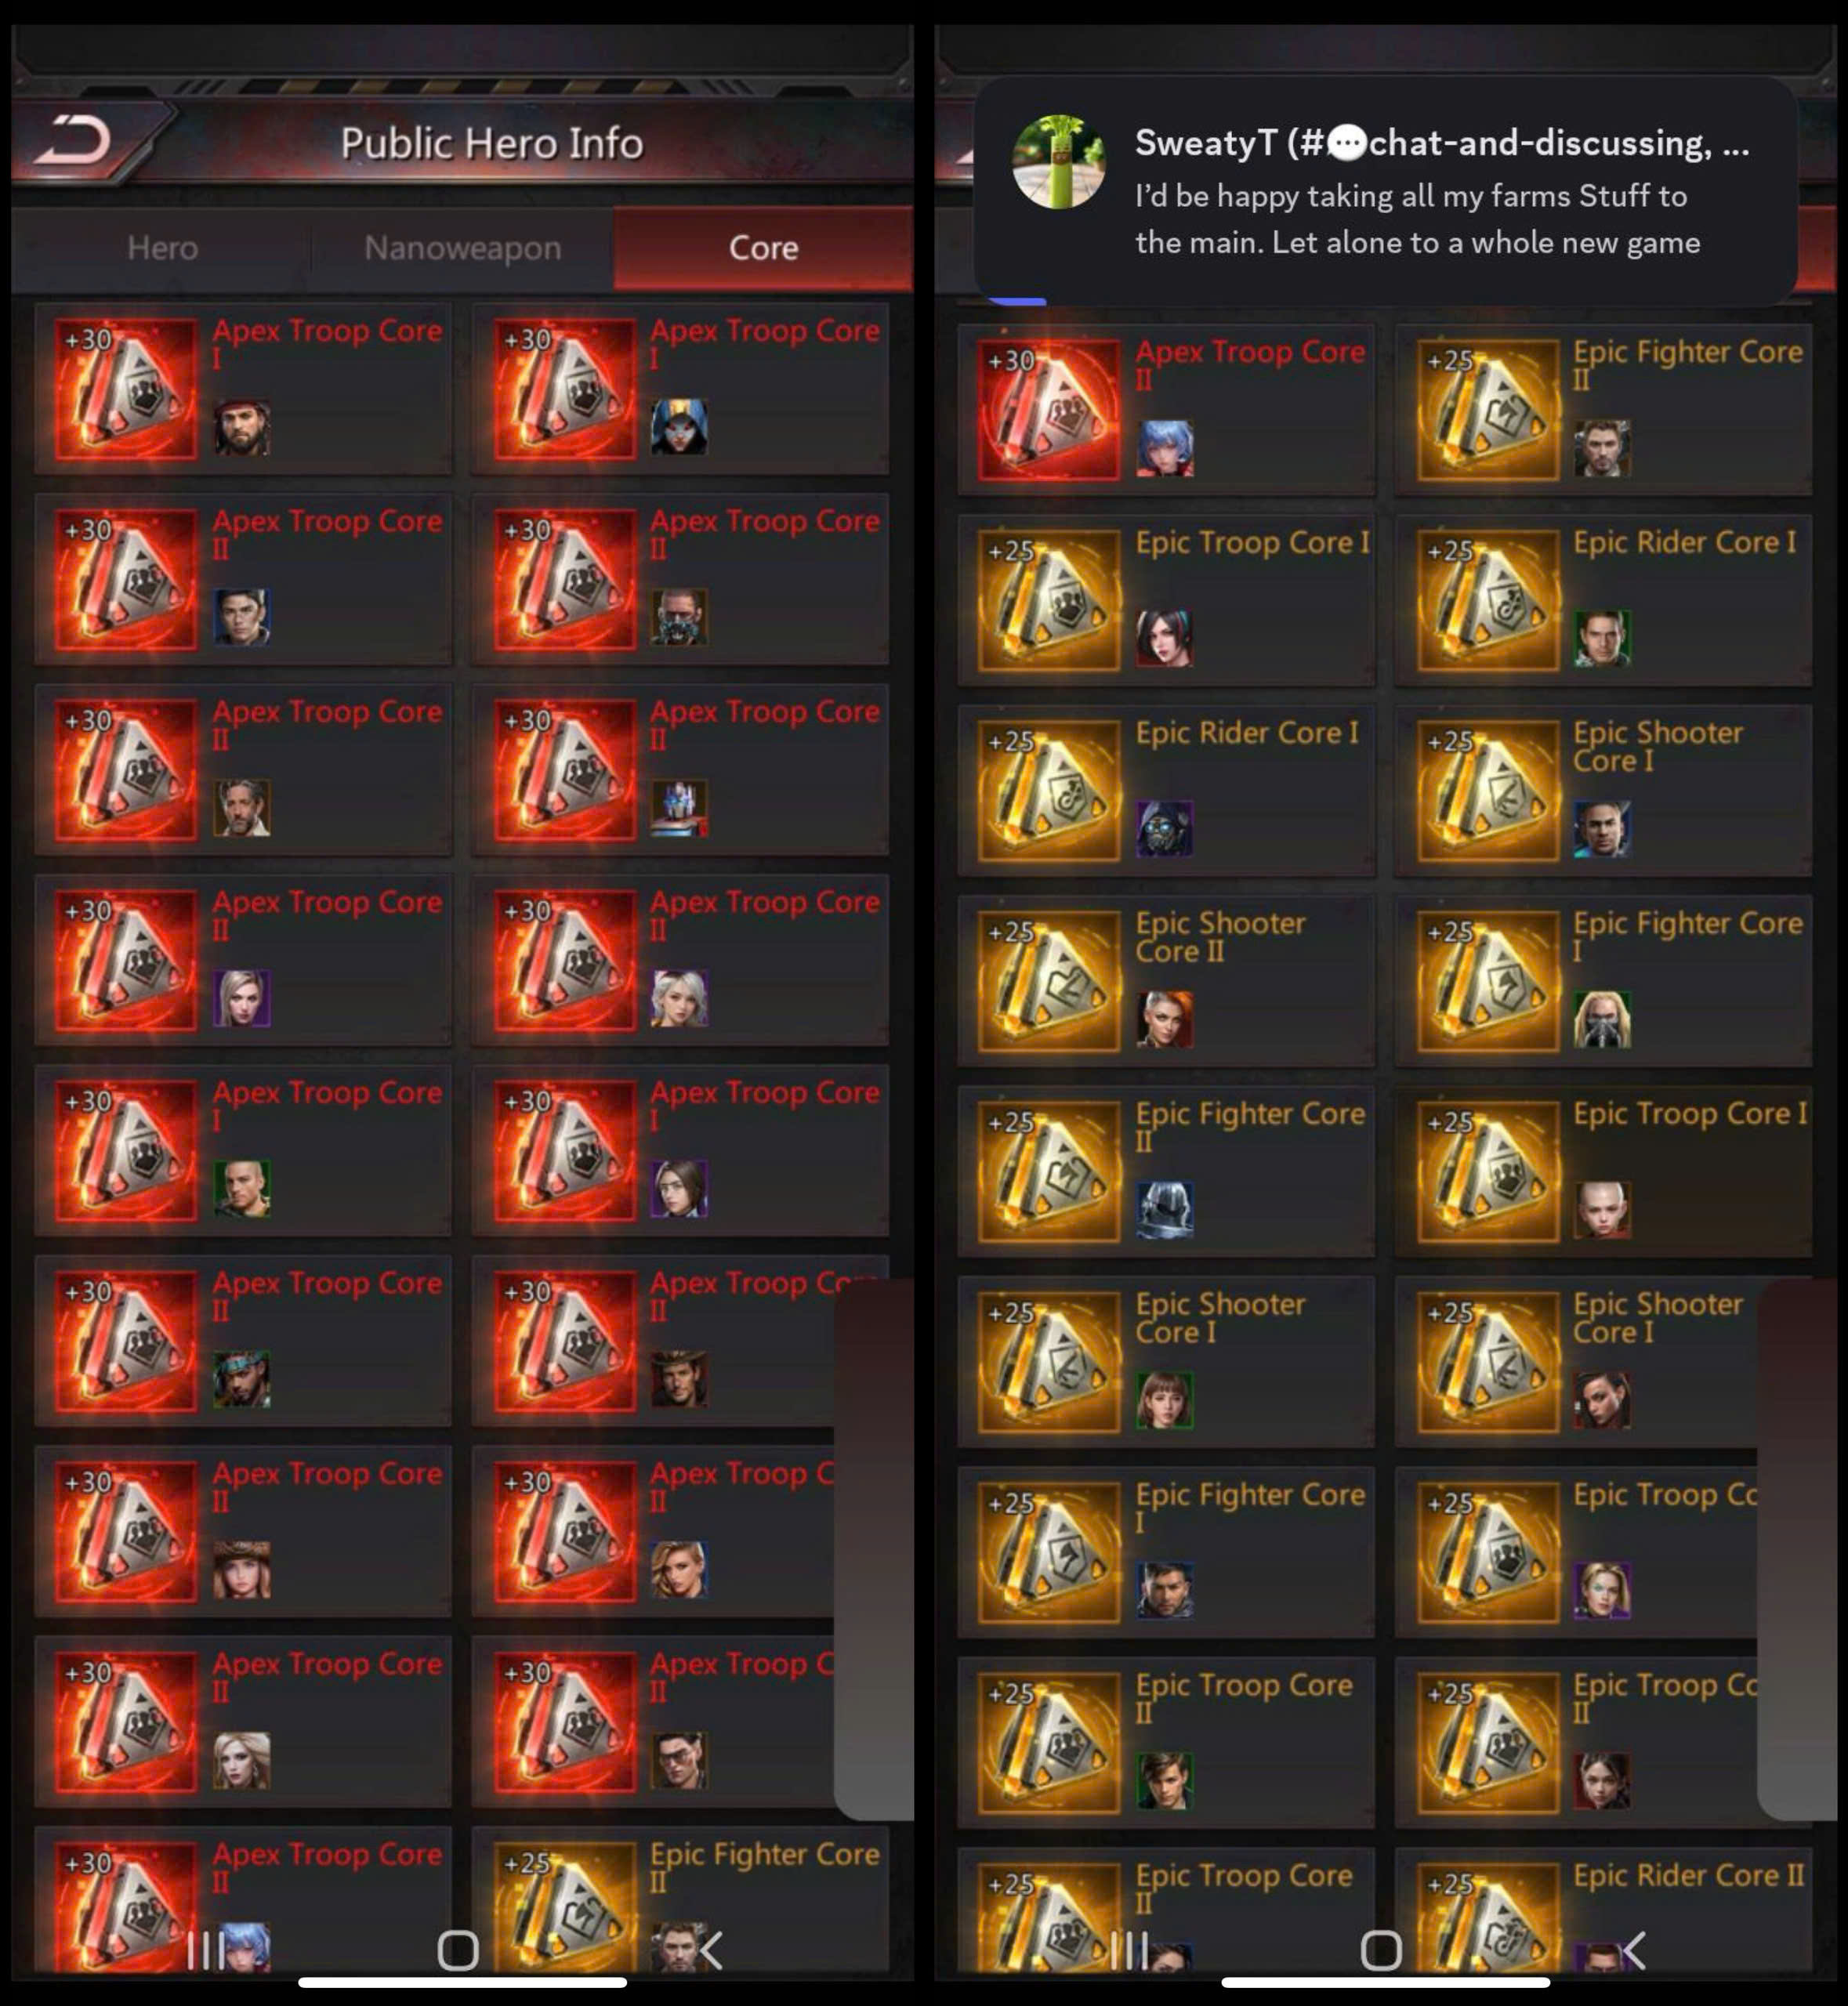
Task: Open the Nanoweapon tab
Action: tap(462, 248)
